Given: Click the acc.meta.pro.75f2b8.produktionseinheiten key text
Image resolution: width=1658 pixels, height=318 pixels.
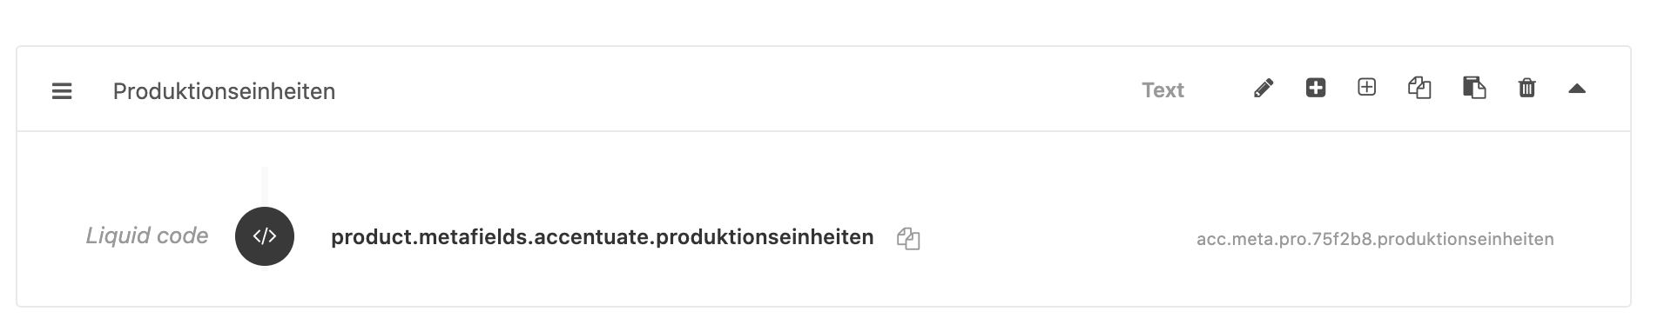Looking at the screenshot, I should 1375,239.
